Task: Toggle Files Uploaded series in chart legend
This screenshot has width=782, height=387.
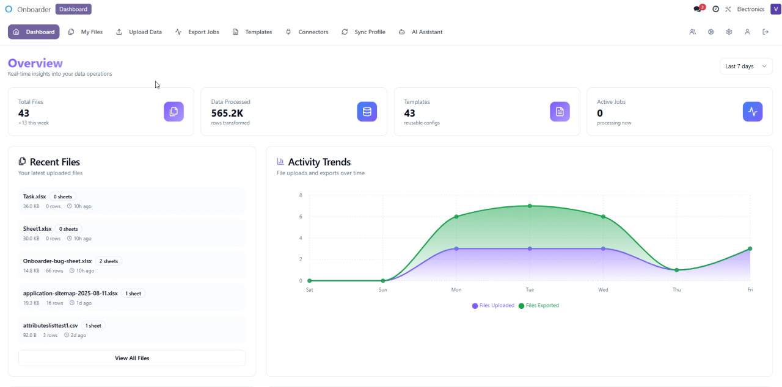Action: click(x=493, y=306)
